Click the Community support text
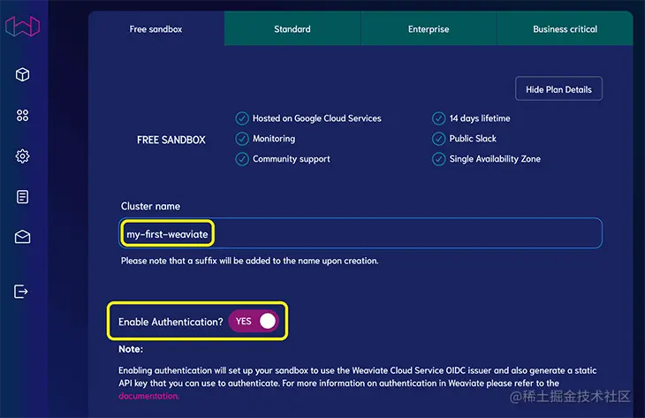 pyautogui.click(x=292, y=159)
